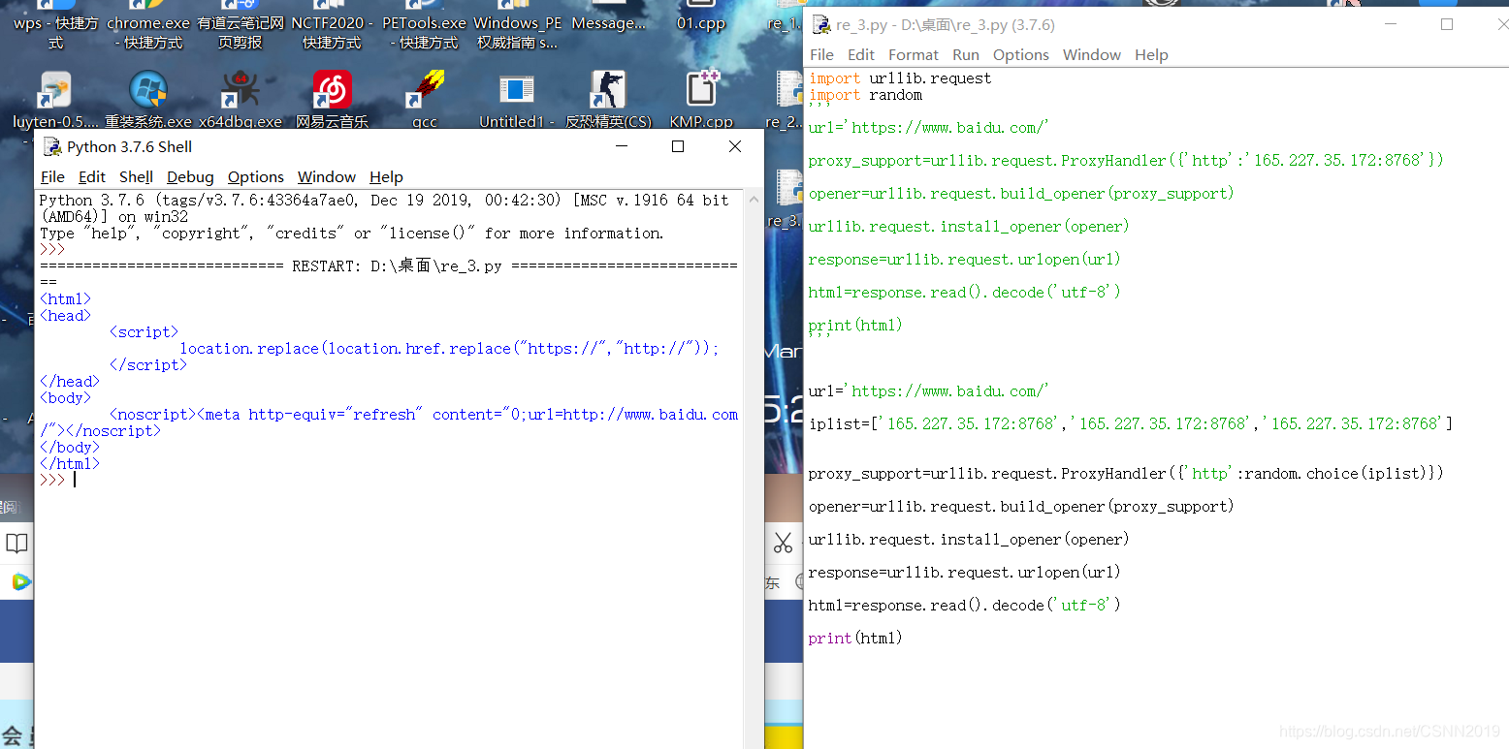Click Python version banner line in shell

click(384, 200)
